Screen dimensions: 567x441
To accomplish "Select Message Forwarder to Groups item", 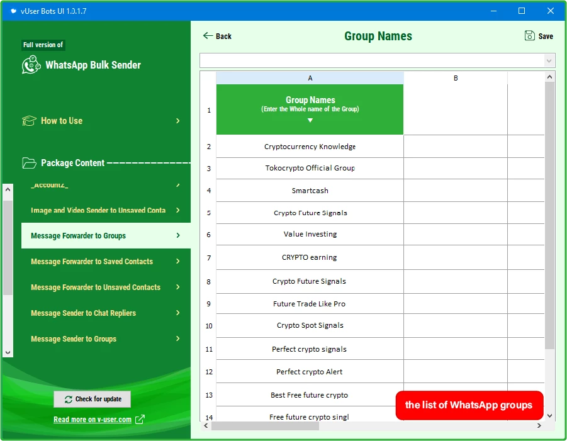I will click(106, 235).
